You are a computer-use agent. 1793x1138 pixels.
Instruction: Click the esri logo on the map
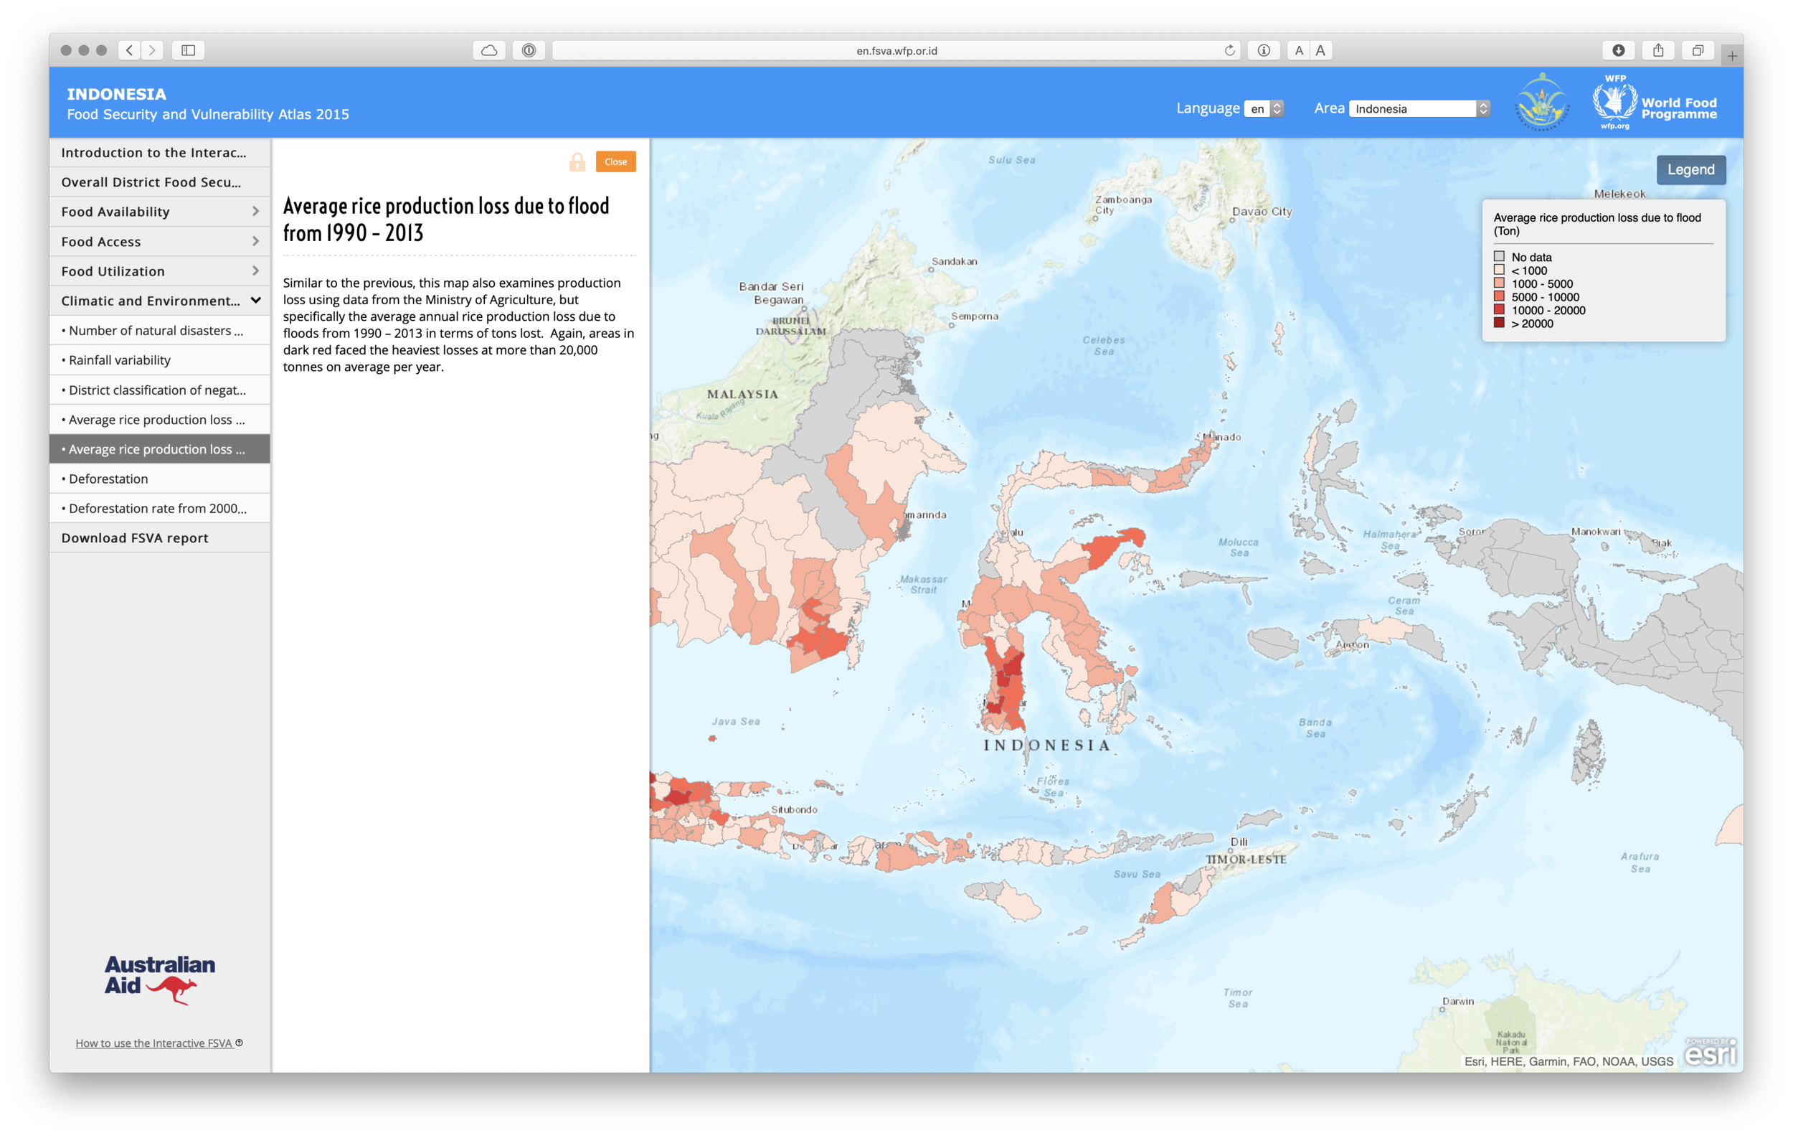(x=1711, y=1052)
